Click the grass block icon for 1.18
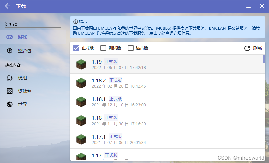 [x=81, y=120]
